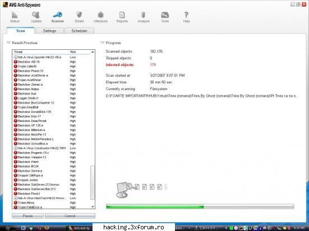The width and height of the screenshot is (309, 231).
Task: Select the Backdoor.SchoolBus.a row
Action: [52, 144]
